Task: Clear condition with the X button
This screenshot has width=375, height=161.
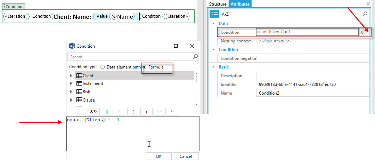Action: pos(361,32)
